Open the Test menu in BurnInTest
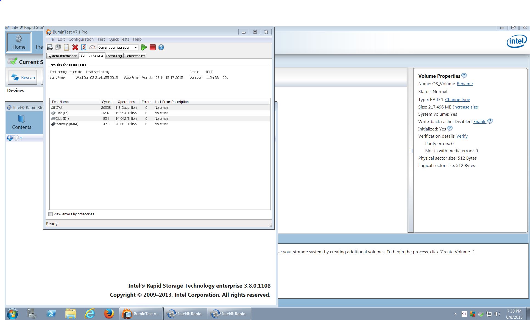Screen dimensions: 530x320 pyautogui.click(x=101, y=39)
